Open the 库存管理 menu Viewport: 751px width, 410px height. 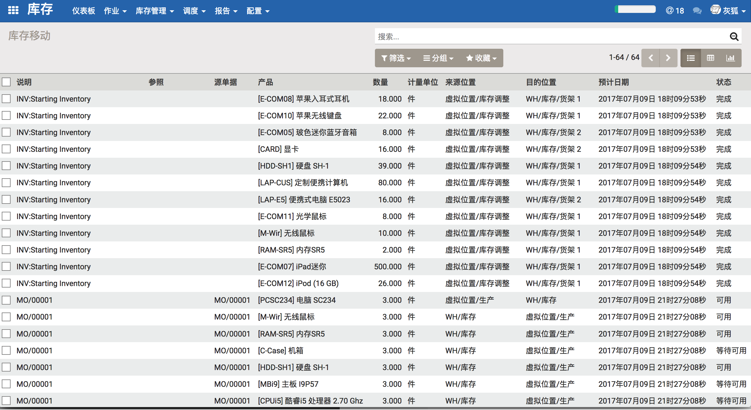pyautogui.click(x=155, y=11)
